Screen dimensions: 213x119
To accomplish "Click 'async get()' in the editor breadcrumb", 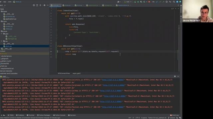I will click(77, 73).
